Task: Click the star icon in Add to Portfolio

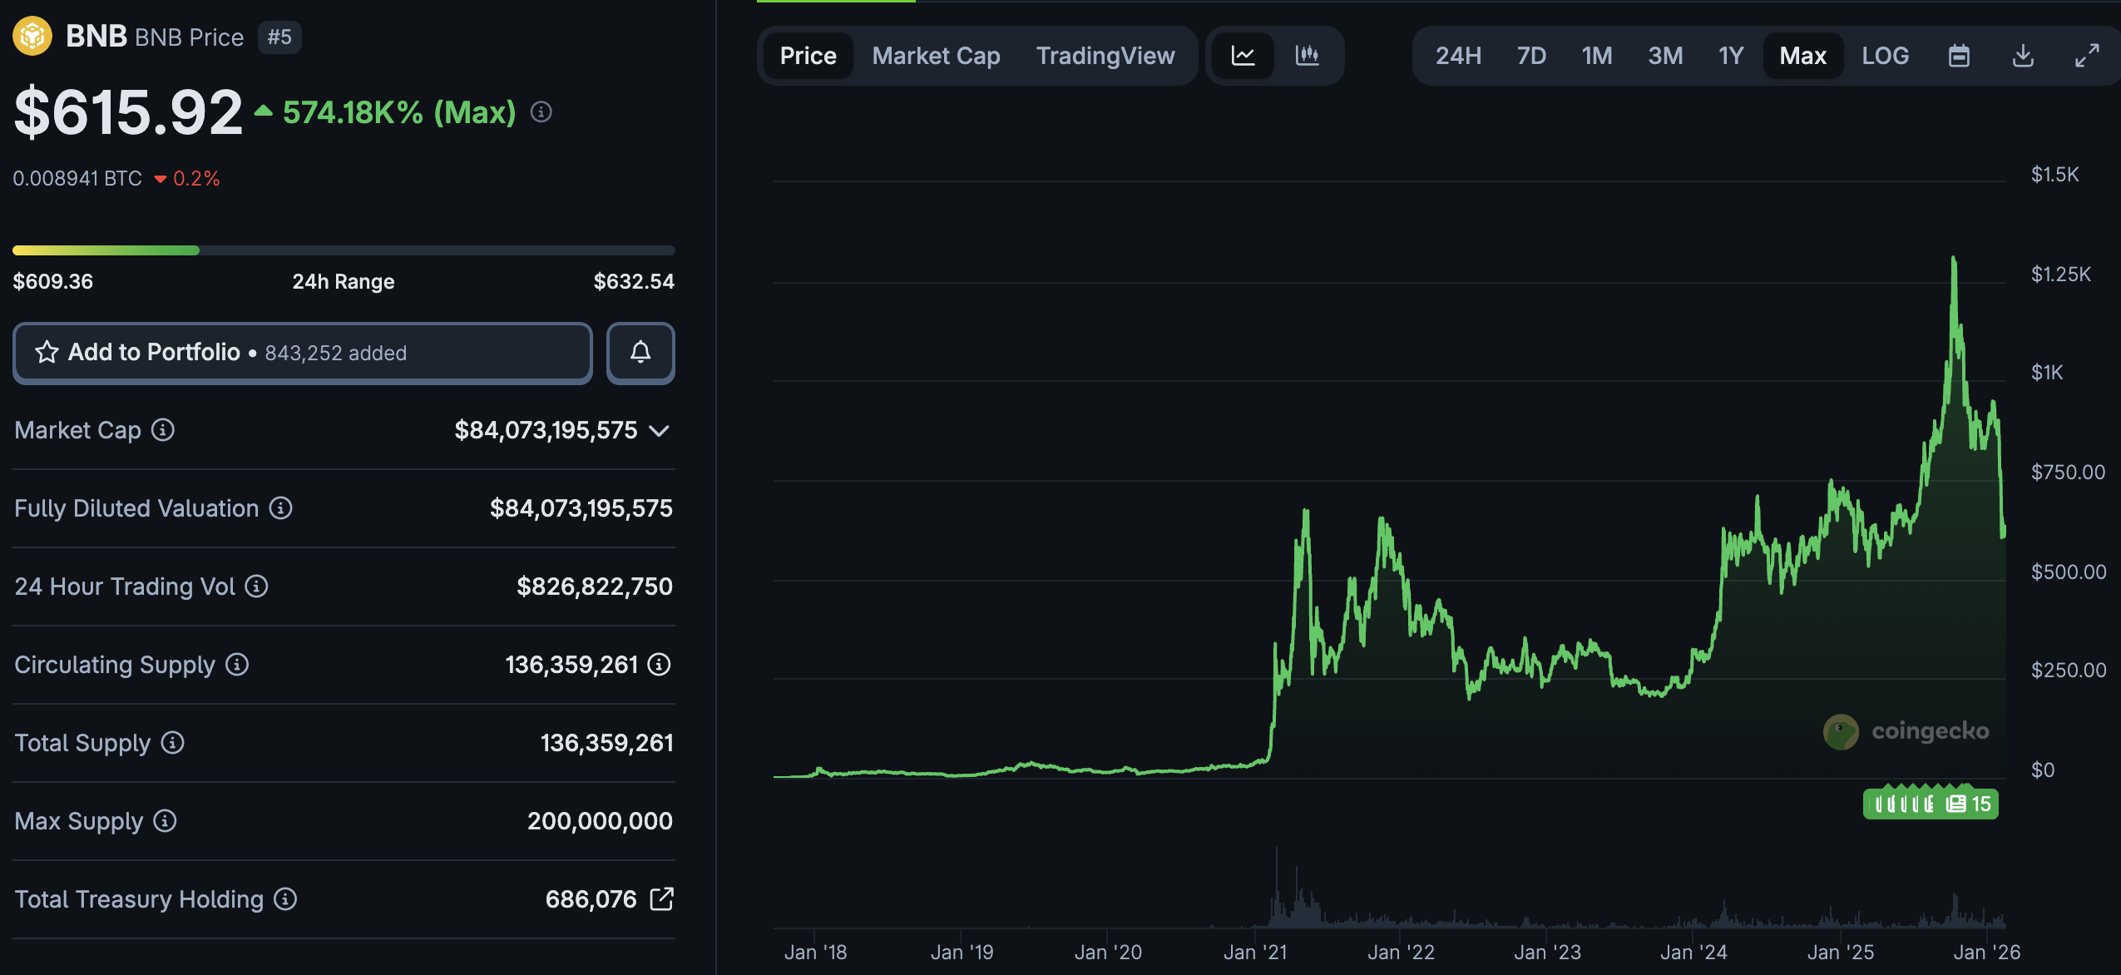Action: (47, 353)
